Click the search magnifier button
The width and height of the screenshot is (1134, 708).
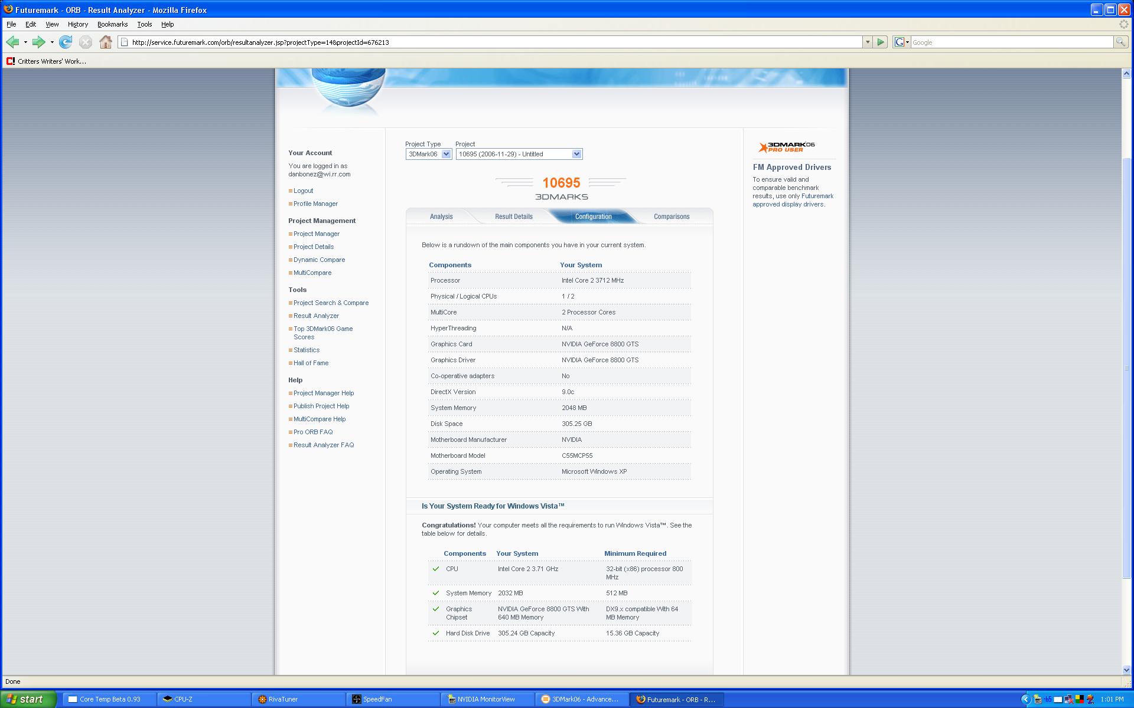[1120, 42]
